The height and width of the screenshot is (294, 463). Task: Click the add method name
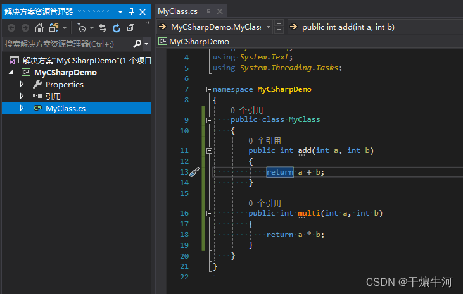click(x=305, y=150)
